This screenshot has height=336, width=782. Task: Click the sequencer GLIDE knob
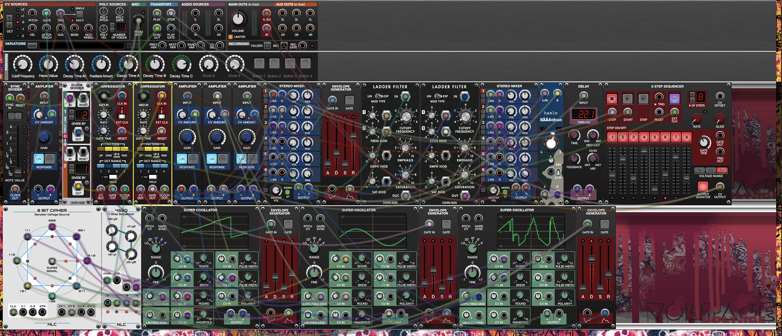pos(720,119)
